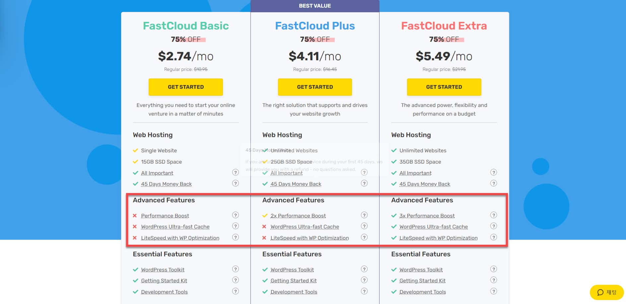Open the chat widget button
The width and height of the screenshot is (626, 304).
pos(607,292)
